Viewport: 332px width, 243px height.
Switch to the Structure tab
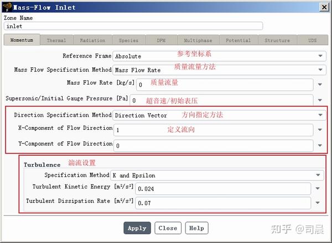coord(277,40)
